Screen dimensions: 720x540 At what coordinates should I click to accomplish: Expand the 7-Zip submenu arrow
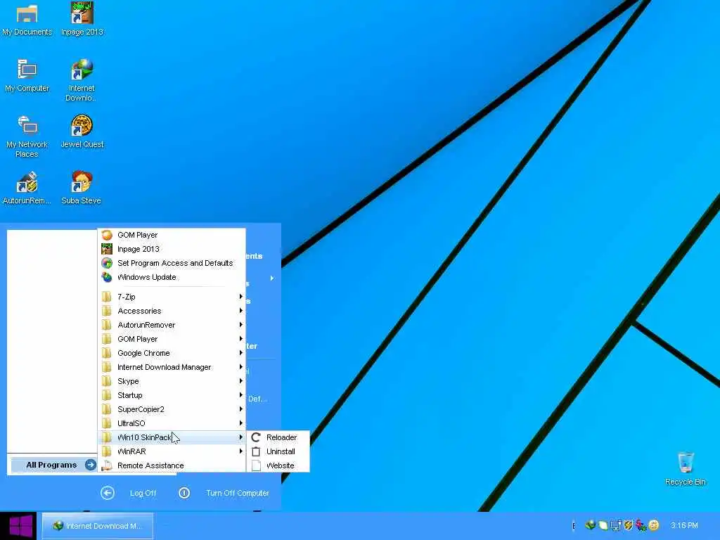pos(240,297)
